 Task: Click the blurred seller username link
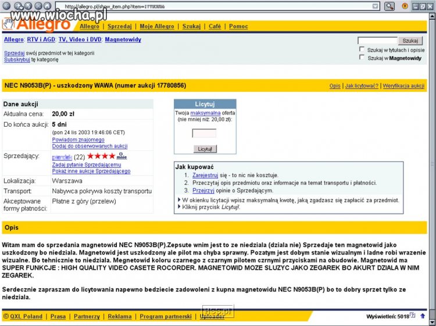62,157
